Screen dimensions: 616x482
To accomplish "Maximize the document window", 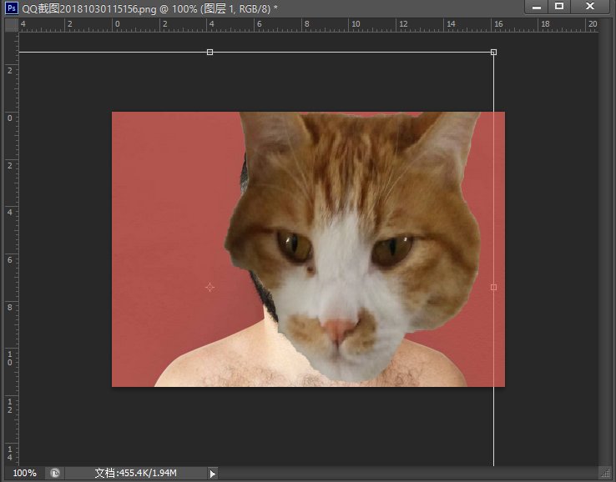I will click(559, 7).
